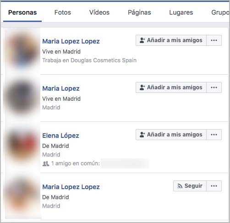
Task: Select the Personas tab
Action: point(22,12)
